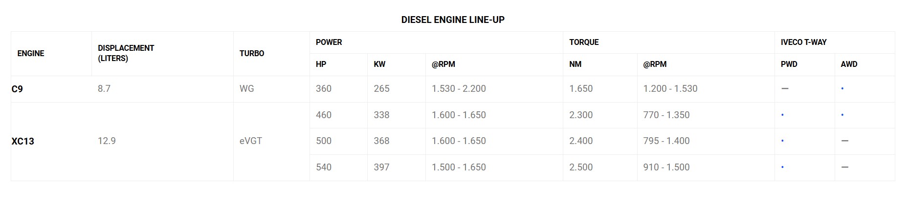Click the DIESEL ENGINE LINE-UP title
The width and height of the screenshot is (908, 208).
pyautogui.click(x=453, y=20)
